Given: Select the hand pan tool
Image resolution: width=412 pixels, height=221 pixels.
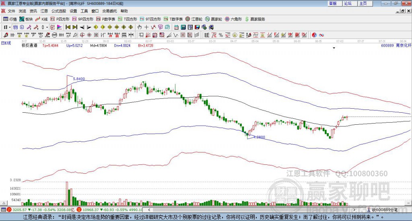Looking at the screenshot, I should tap(139, 27).
